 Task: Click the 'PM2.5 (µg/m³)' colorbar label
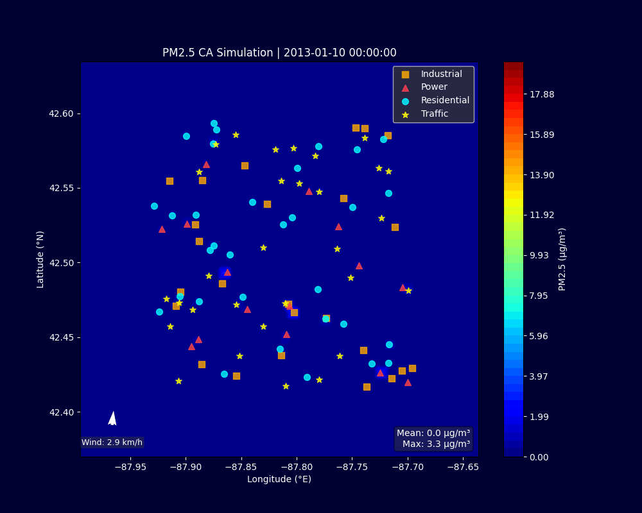click(x=562, y=259)
